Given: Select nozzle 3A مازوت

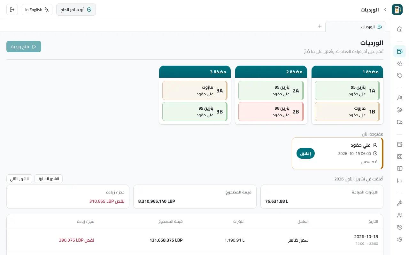Looking at the screenshot, I should (x=195, y=91).
